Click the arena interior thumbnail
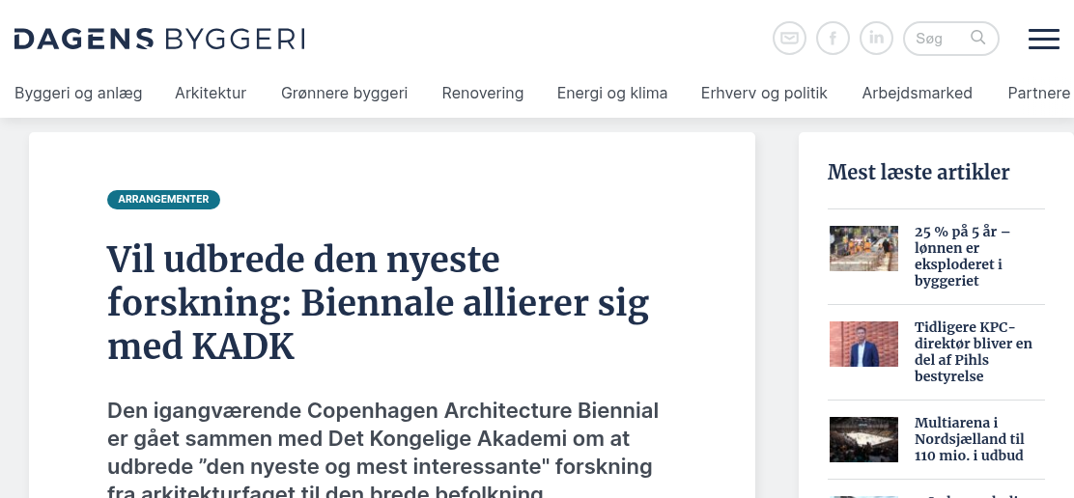 coord(863,439)
